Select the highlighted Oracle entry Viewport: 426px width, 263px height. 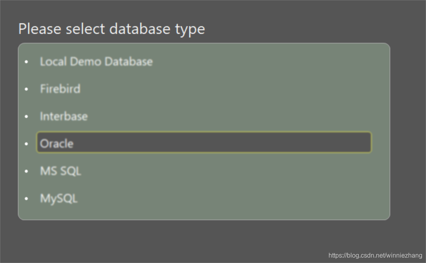204,142
